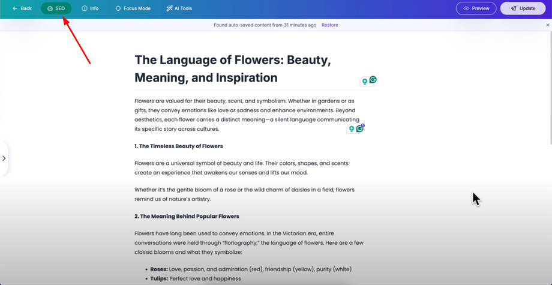Dismiss the auto-save notification bar
The image size is (552, 285).
point(548,25)
